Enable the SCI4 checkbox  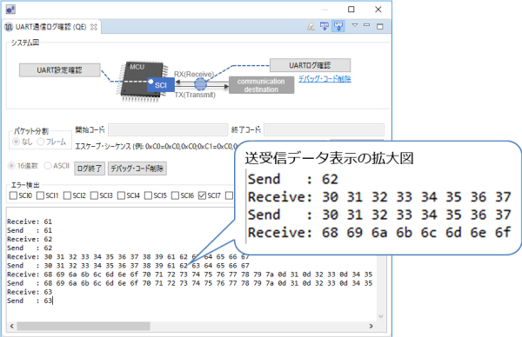pos(121,195)
